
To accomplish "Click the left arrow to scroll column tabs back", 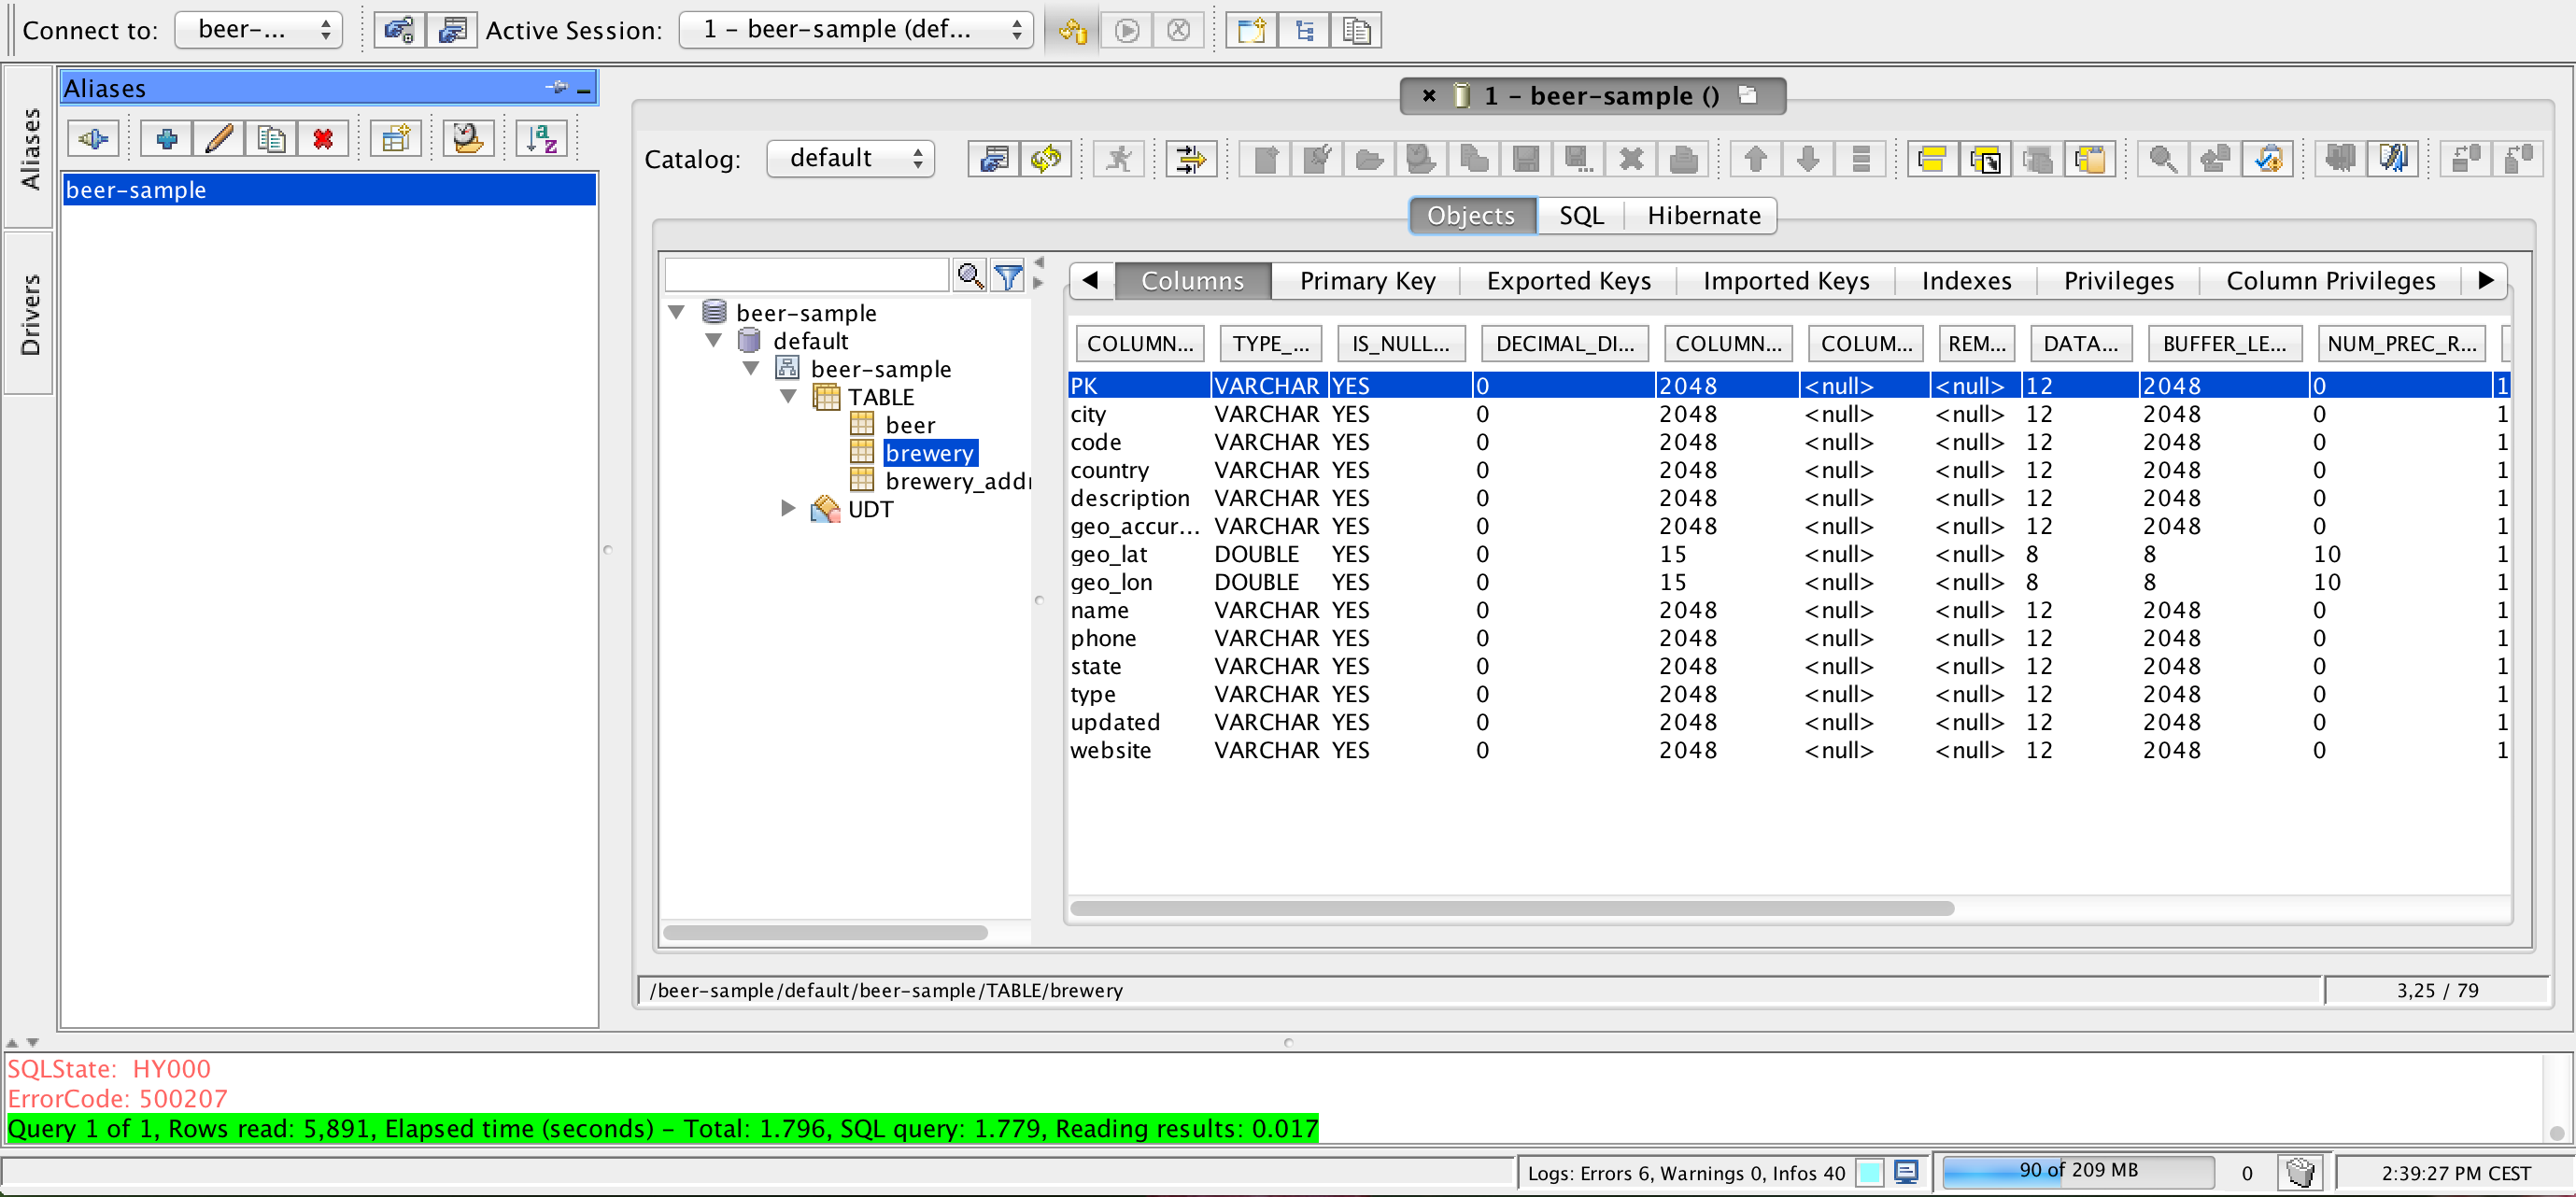I will click(x=1087, y=277).
